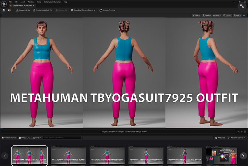Viewport: 248px width, 166px height.
Task: Select the third gallery thumbnail
Action: (107, 156)
